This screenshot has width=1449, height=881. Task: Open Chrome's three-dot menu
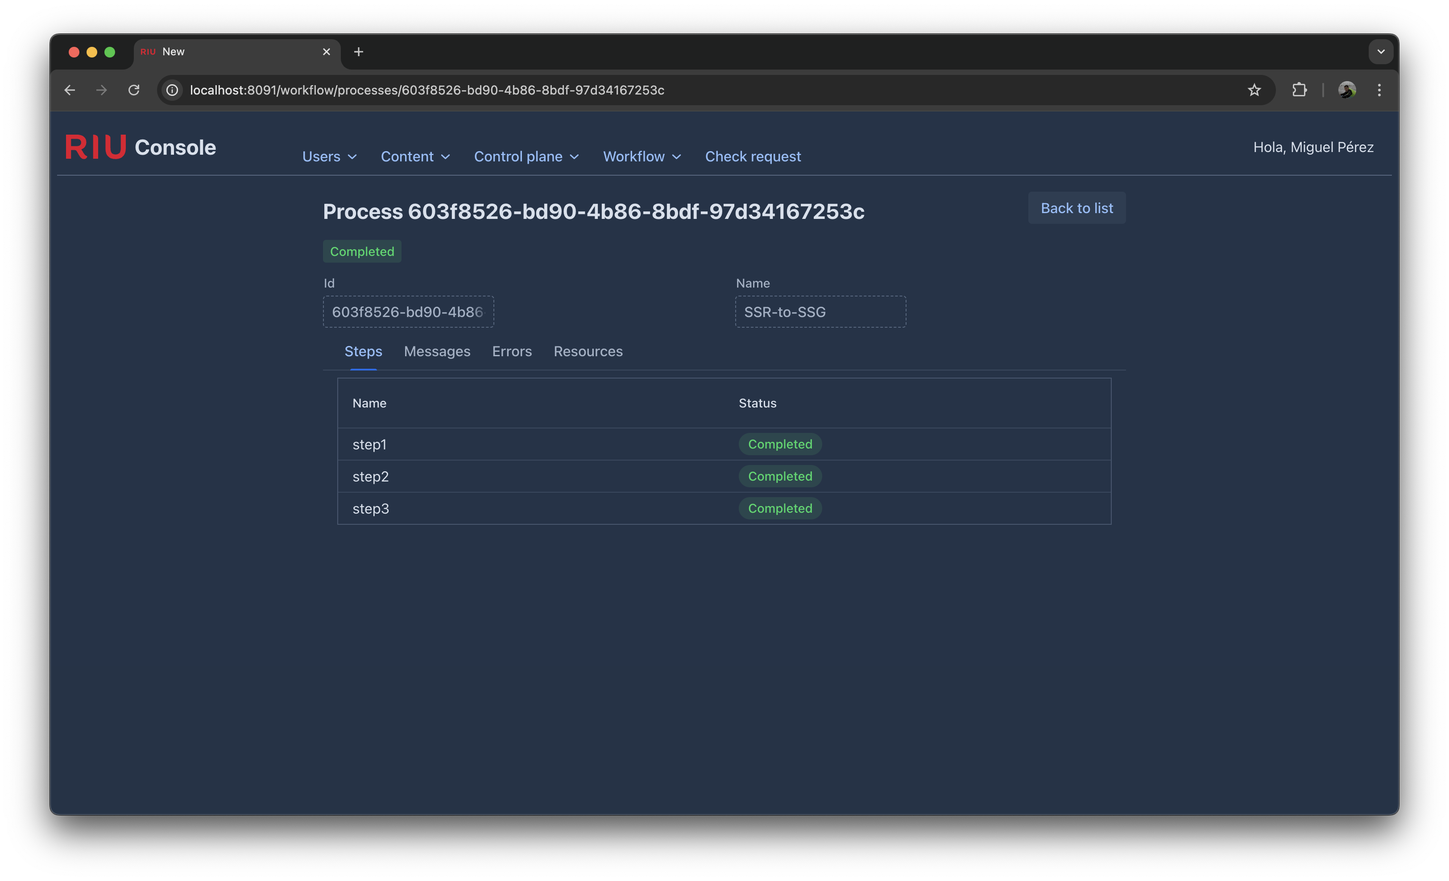1379,90
